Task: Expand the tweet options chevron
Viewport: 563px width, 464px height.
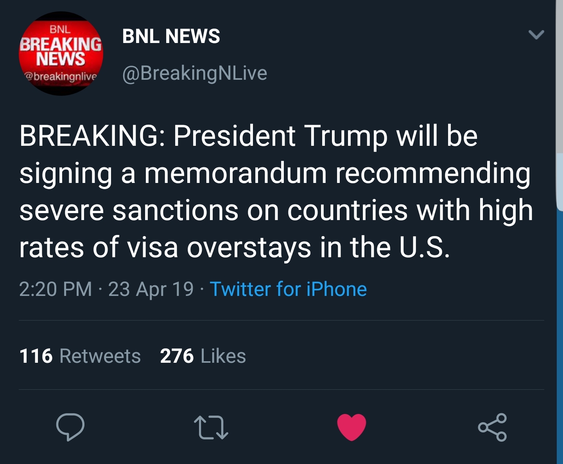Action: [536, 35]
